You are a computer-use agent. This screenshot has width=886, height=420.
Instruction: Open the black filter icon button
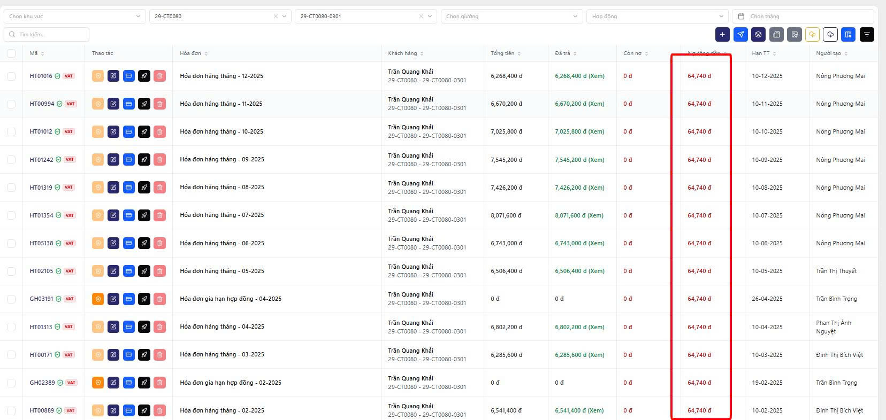(867, 35)
